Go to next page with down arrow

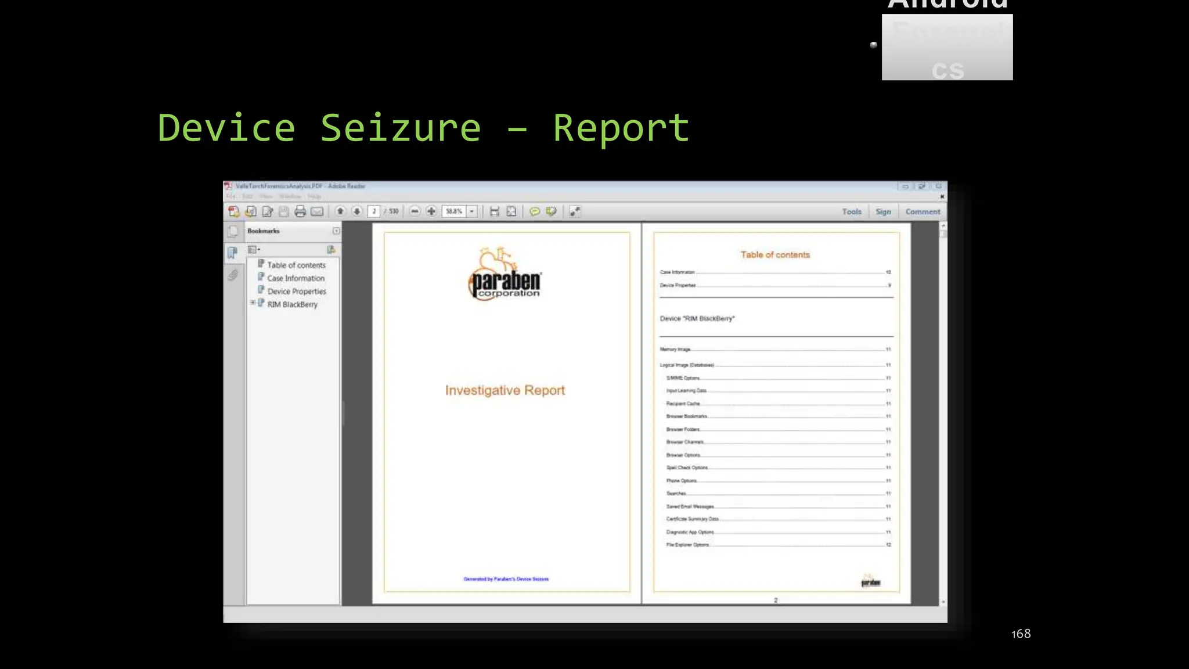(x=357, y=211)
